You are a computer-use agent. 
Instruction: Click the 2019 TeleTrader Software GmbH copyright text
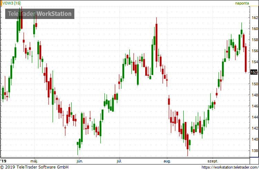point(34,167)
